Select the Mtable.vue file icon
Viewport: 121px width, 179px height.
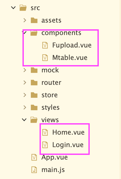pyautogui.click(x=45, y=58)
